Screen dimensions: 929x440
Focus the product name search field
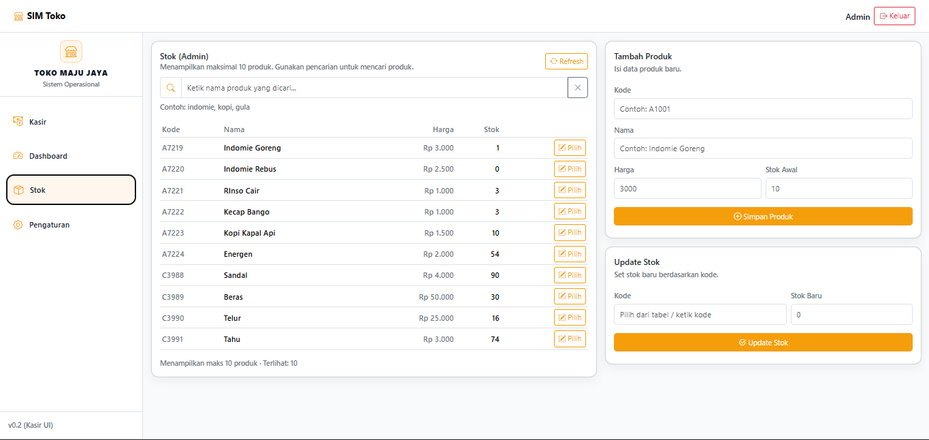[x=374, y=88]
